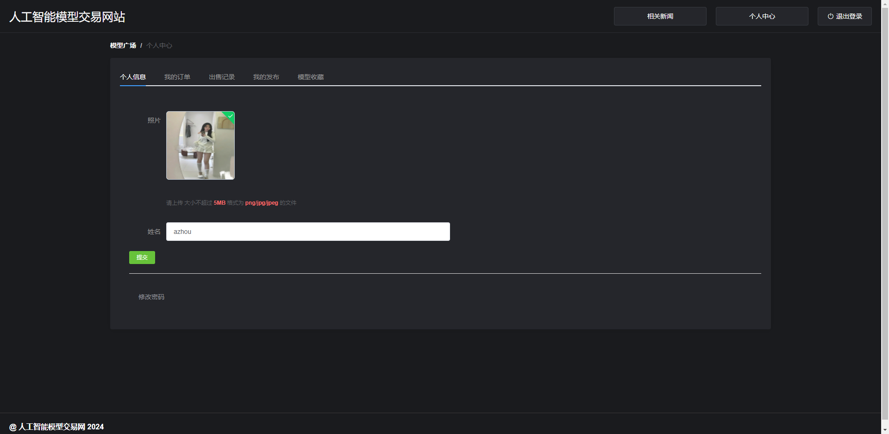
Task: Focus the 姓名 input containing azhou
Action: [308, 232]
